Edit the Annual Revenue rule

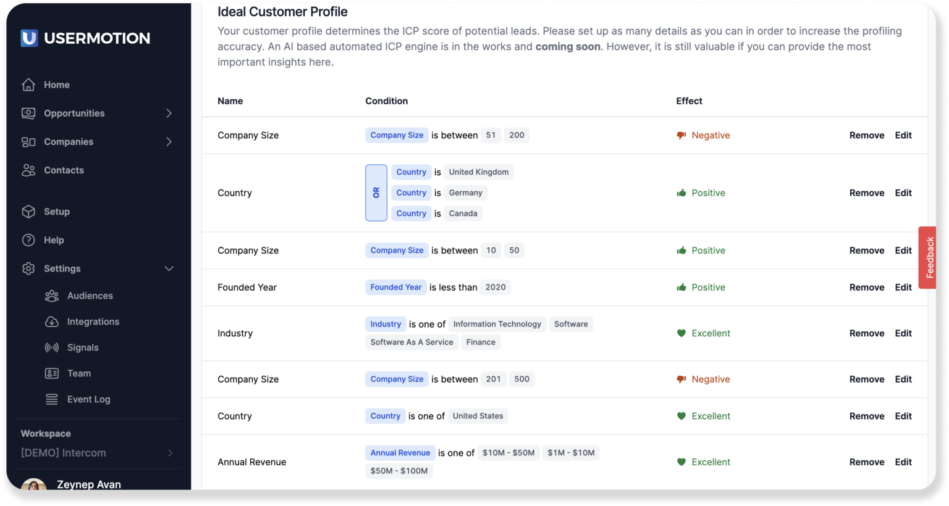pos(903,462)
